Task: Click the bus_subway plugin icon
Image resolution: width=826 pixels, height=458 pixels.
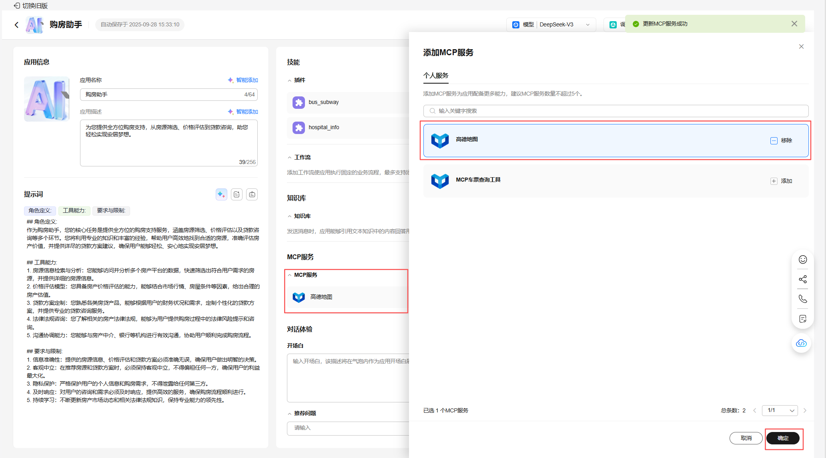Action: [x=299, y=102]
